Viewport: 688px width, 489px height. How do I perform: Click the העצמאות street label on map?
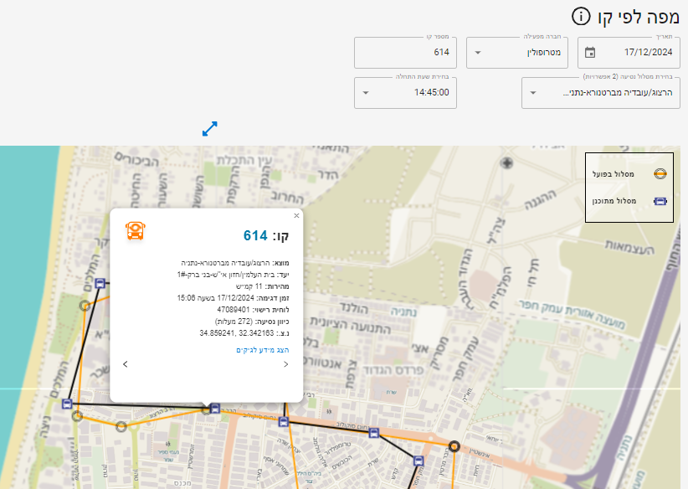point(629,248)
